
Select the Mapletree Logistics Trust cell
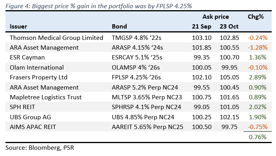(46, 97)
